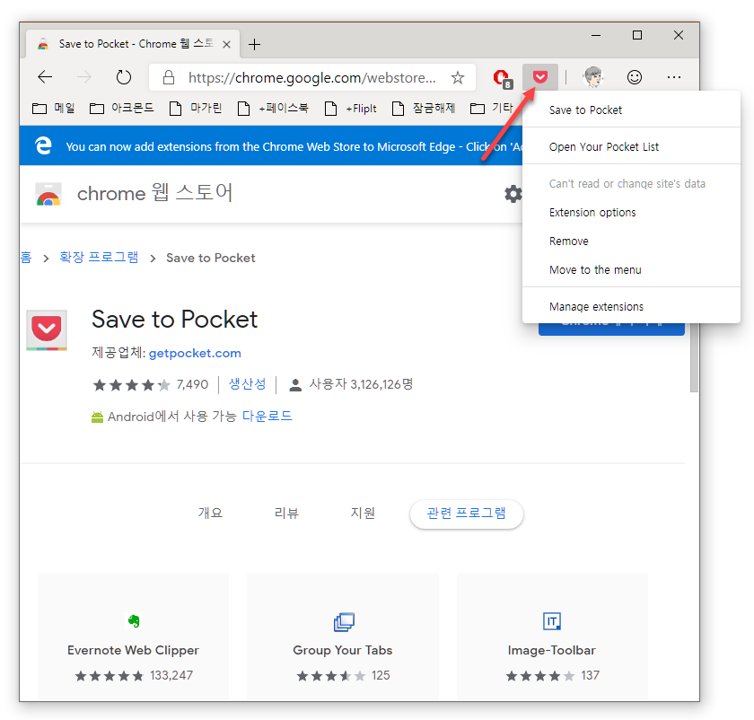Click the disabled forward navigation arrow
Screen dimensions: 754x720
(84, 77)
